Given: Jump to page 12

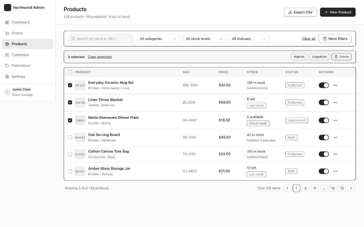Looking at the screenshot, I should [333, 188].
